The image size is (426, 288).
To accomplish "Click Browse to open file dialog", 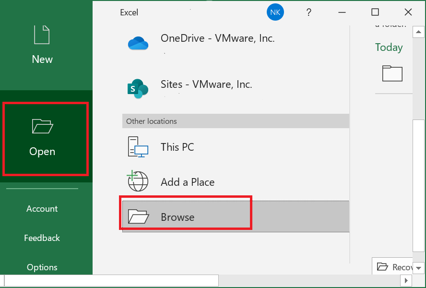I will tap(236, 217).
